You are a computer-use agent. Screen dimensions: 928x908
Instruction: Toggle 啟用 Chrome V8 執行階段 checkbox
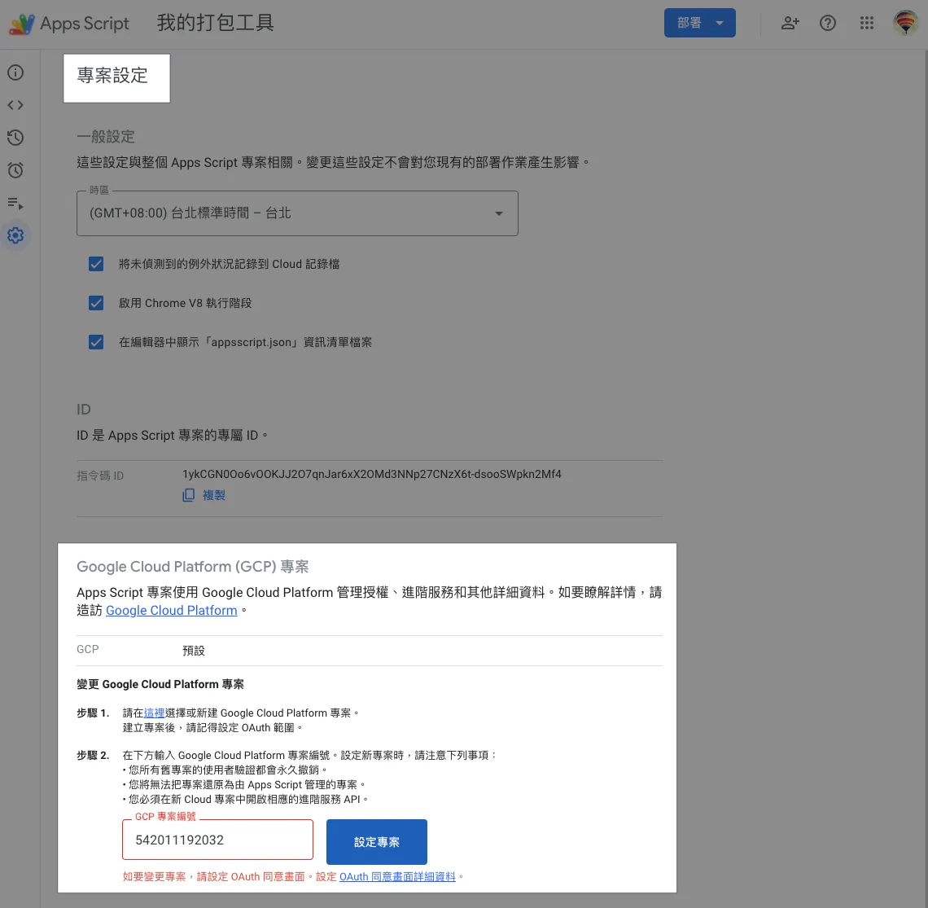[96, 303]
